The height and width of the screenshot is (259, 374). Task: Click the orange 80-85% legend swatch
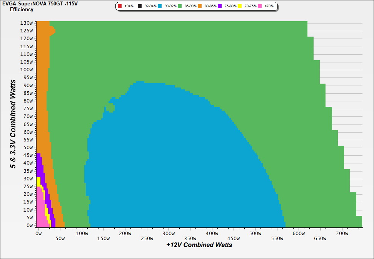click(200, 7)
